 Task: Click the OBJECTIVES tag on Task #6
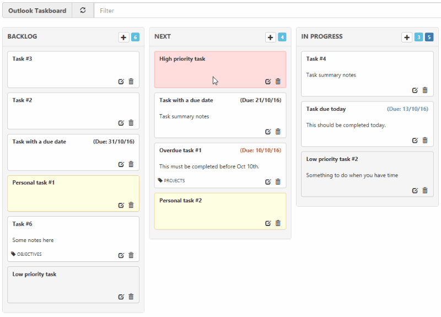coord(26,254)
